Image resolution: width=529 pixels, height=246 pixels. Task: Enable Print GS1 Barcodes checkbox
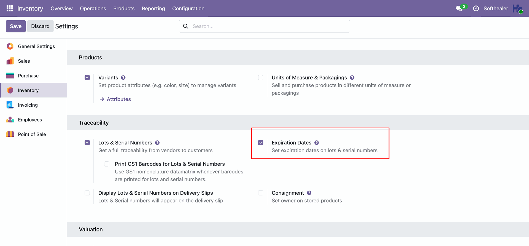pos(107,164)
